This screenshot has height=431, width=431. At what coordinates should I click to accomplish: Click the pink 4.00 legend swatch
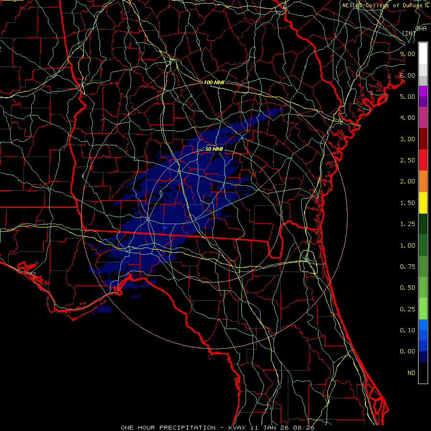pos(423,117)
